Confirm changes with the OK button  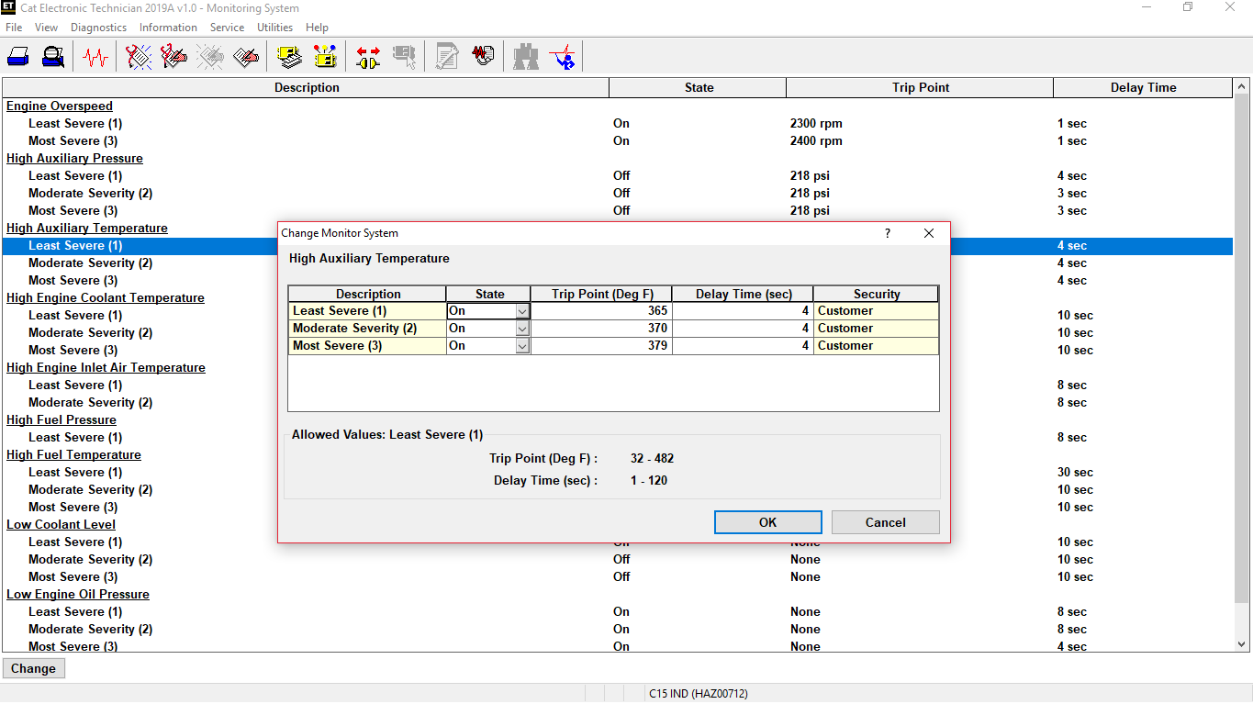point(767,521)
